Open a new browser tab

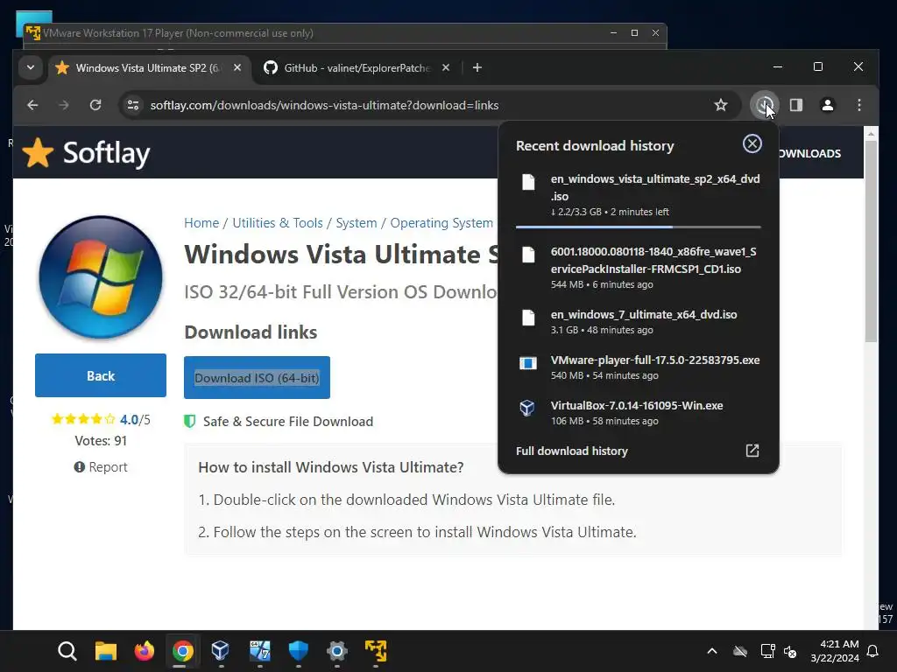[x=477, y=67]
